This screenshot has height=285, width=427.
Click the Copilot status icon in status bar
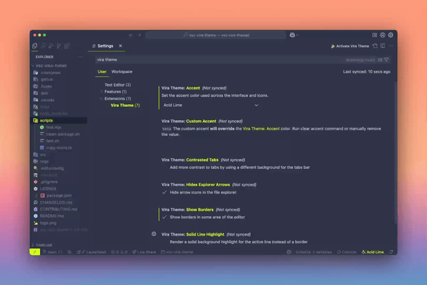coord(289,252)
